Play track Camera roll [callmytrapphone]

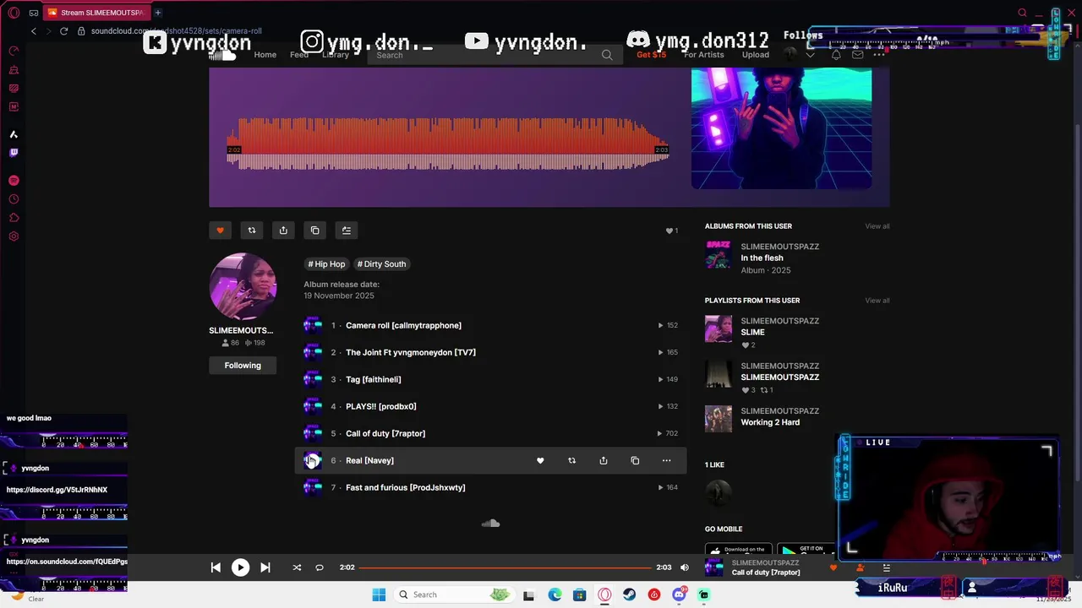(x=403, y=325)
